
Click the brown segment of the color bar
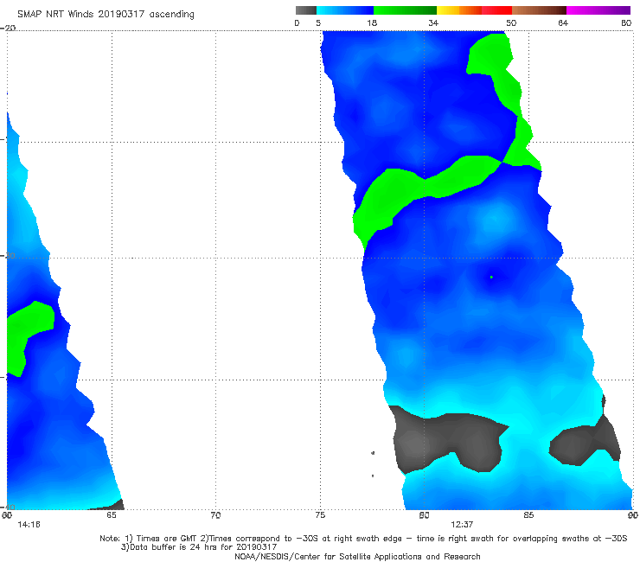[x=539, y=10]
